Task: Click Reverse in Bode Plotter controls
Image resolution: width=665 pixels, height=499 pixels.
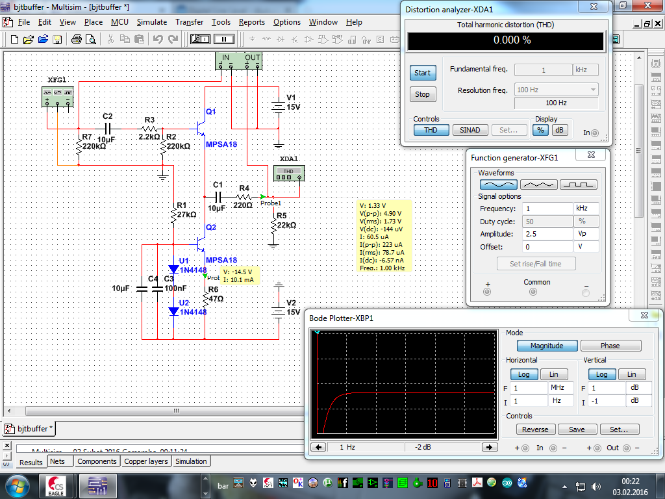Action: 535,429
